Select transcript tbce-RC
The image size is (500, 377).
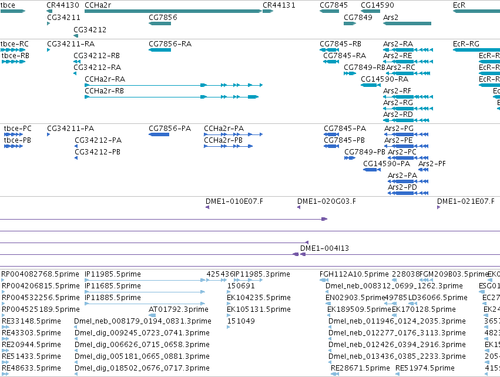point(14,44)
